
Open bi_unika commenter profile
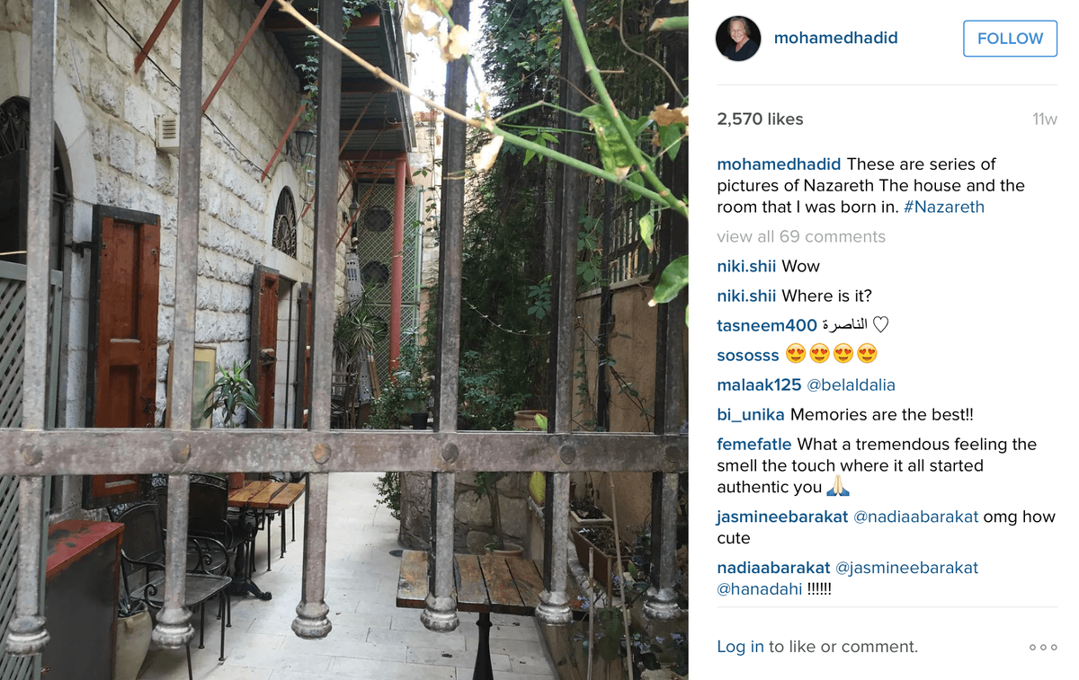pyautogui.click(x=751, y=414)
